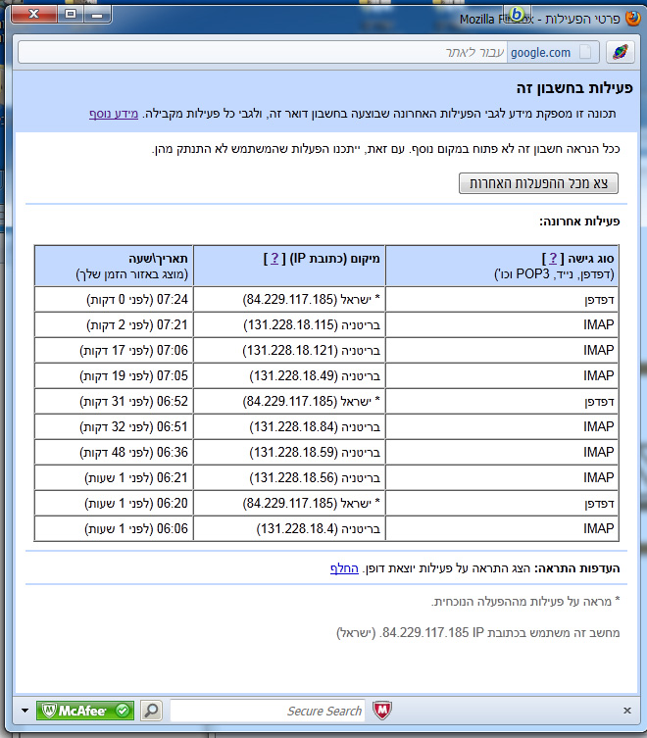Click the red McAfee shield icon
Screen dimensions: 647x738
pyautogui.click(x=382, y=711)
